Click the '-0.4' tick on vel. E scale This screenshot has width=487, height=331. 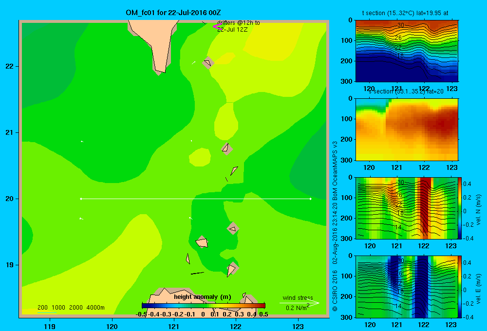[x=468, y=317]
